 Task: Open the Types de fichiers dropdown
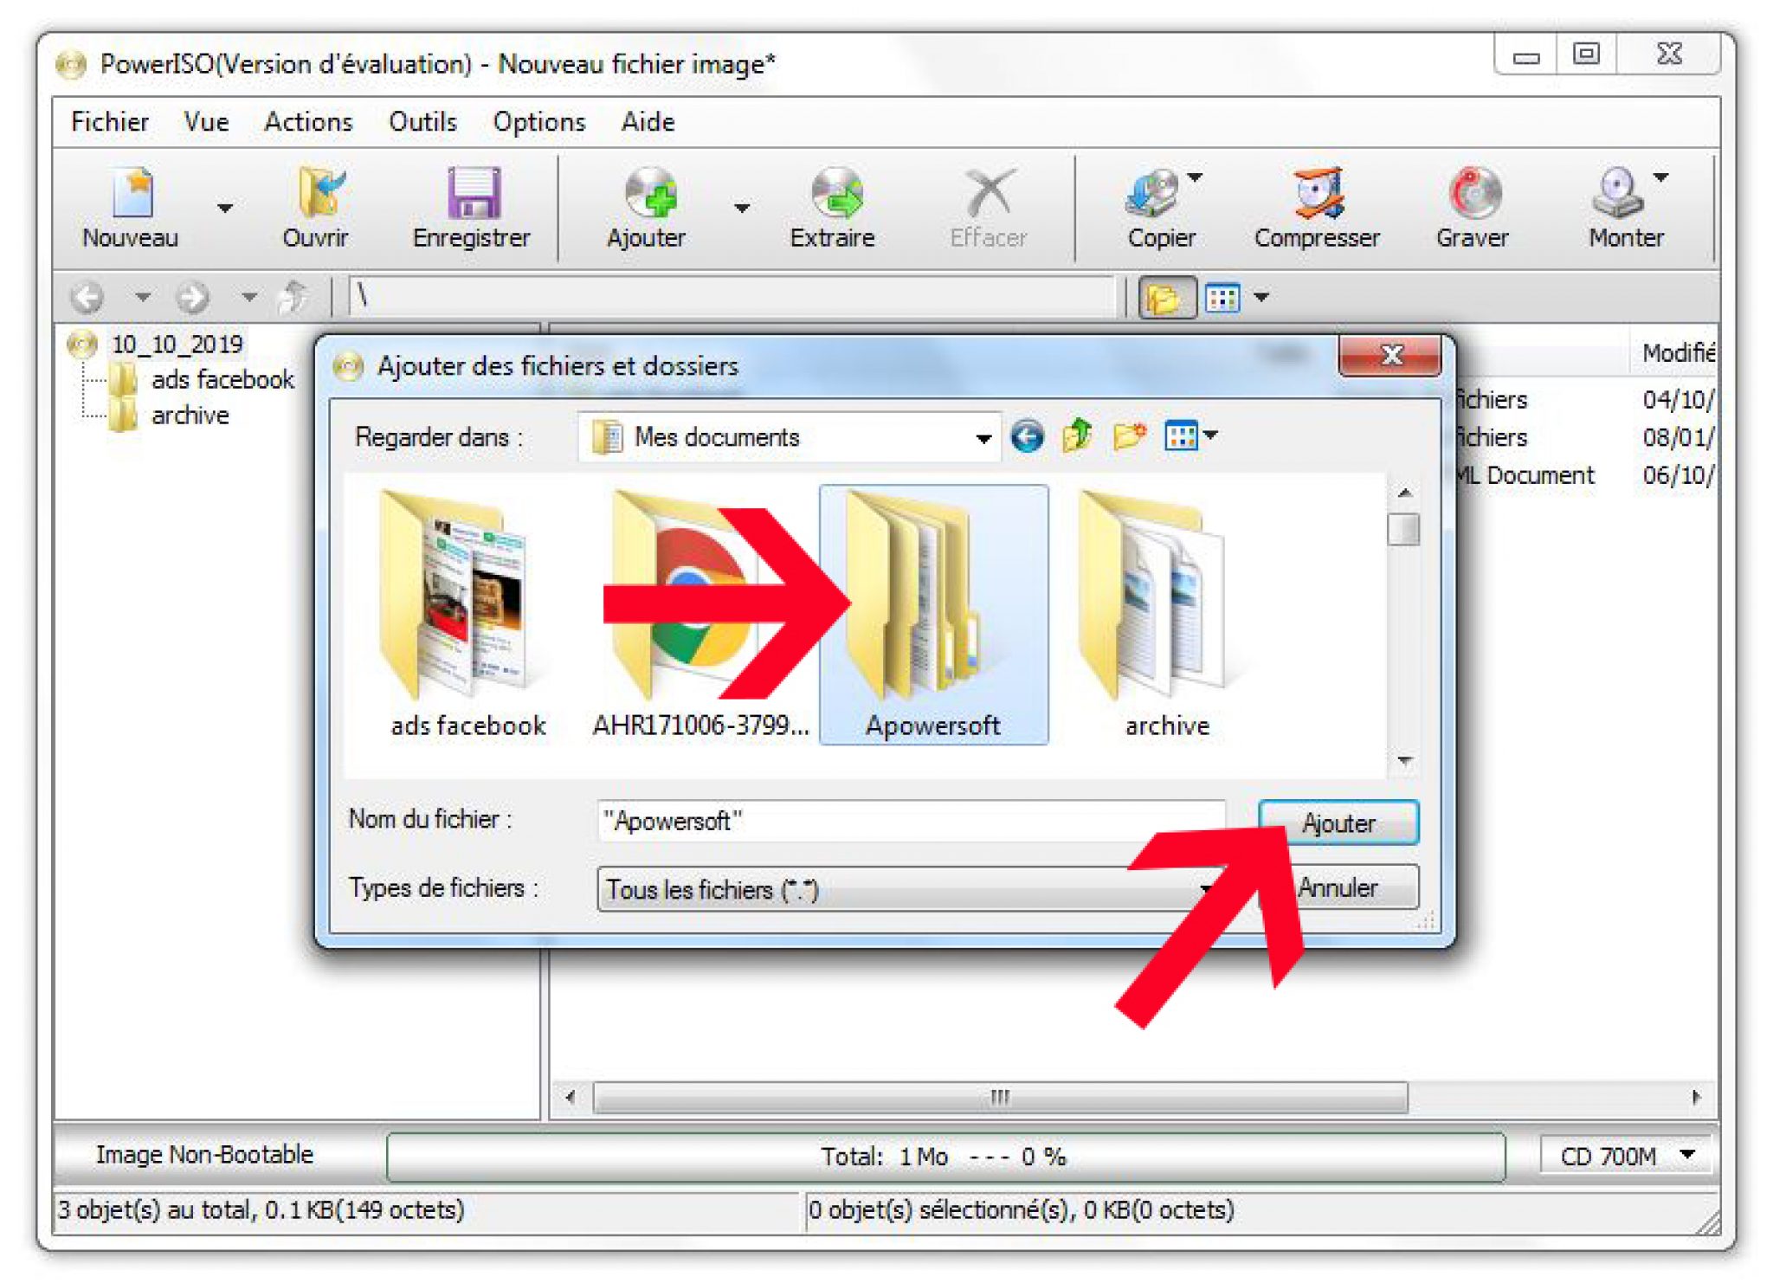911,889
